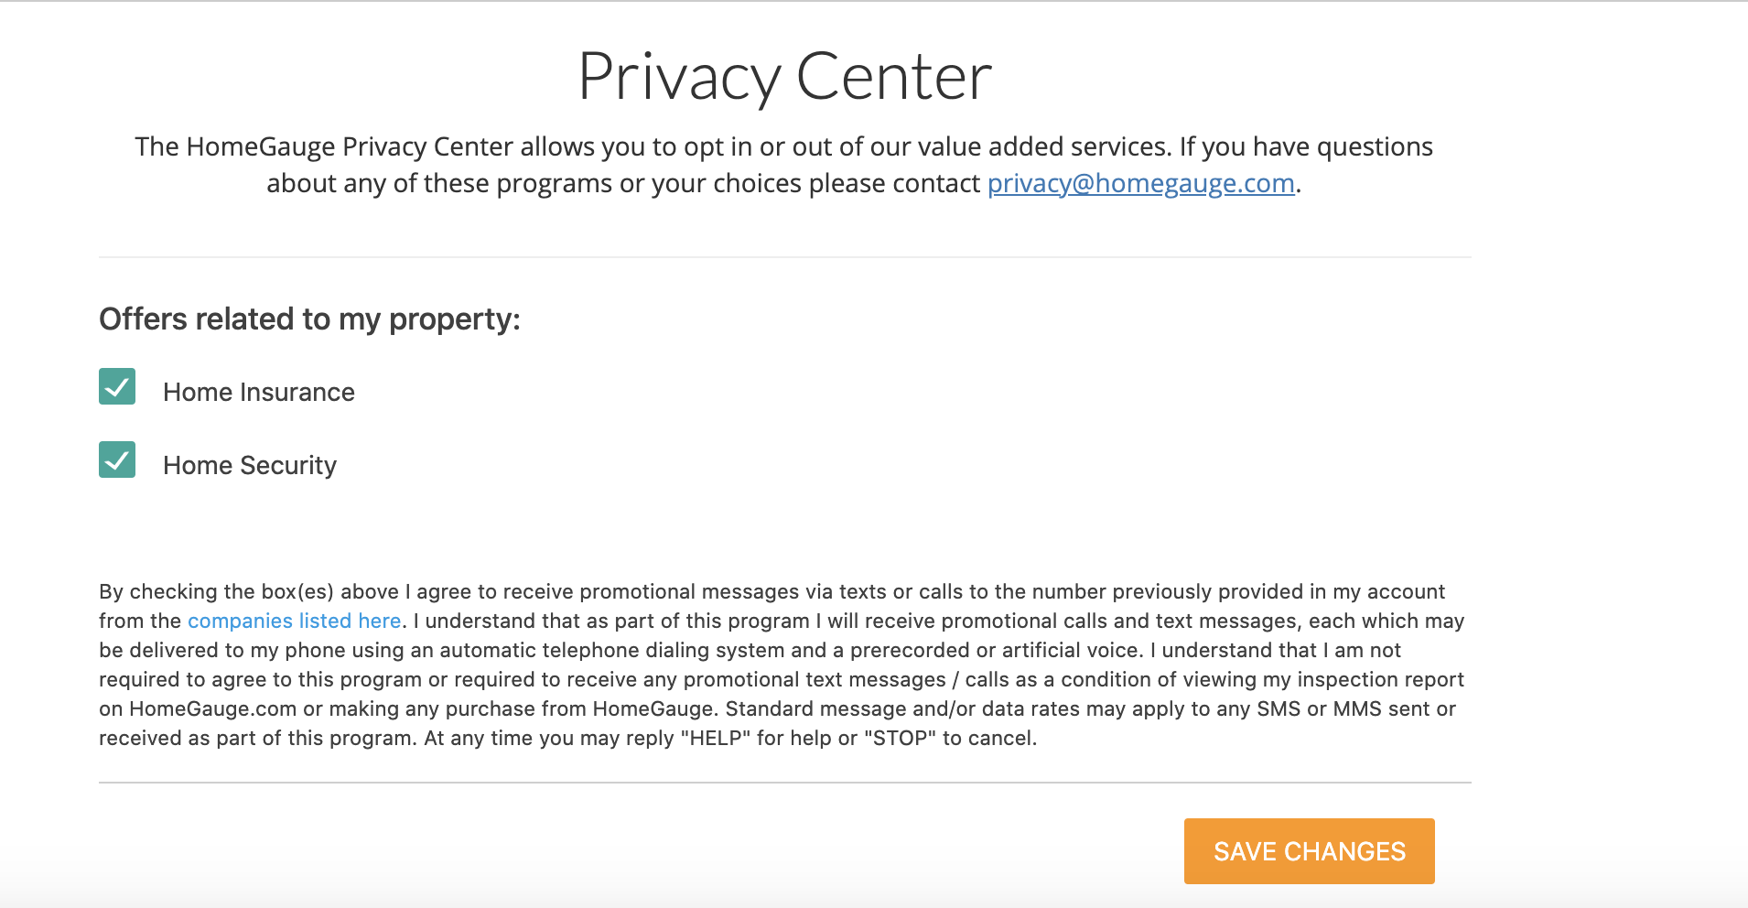Click the divider line below the intro paragraph
The image size is (1748, 908).
click(x=784, y=257)
